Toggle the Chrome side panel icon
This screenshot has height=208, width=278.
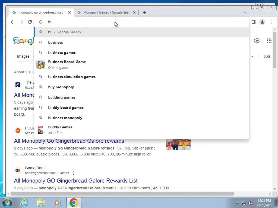[x=254, y=22]
